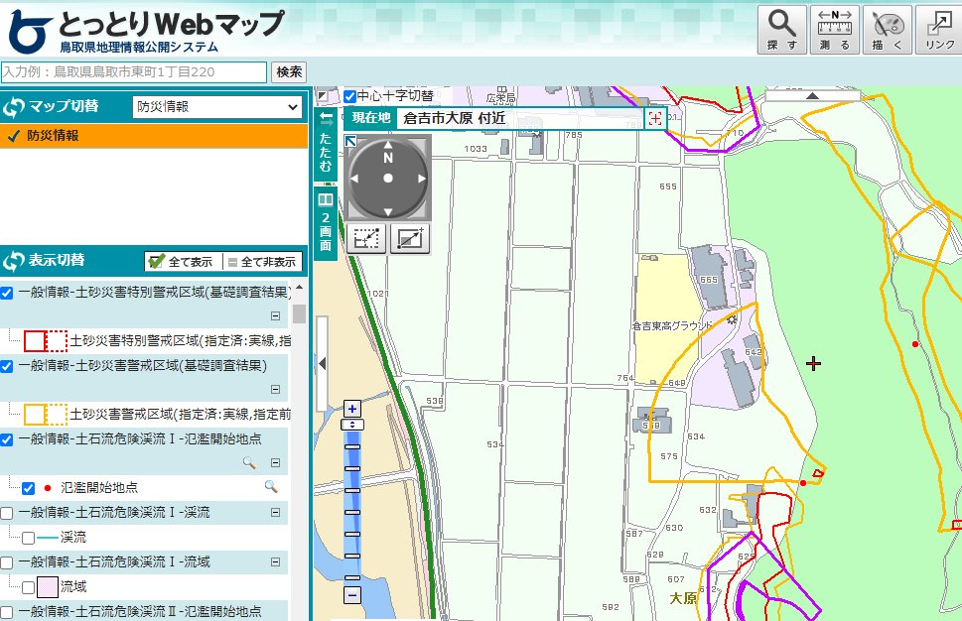Open the 測る measure tool
The height and width of the screenshot is (621, 962).
[x=835, y=30]
